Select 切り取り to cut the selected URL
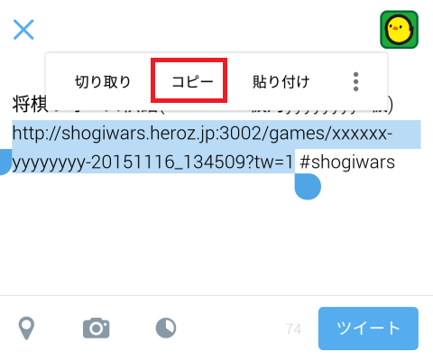This screenshot has height=361, width=433. tap(103, 81)
